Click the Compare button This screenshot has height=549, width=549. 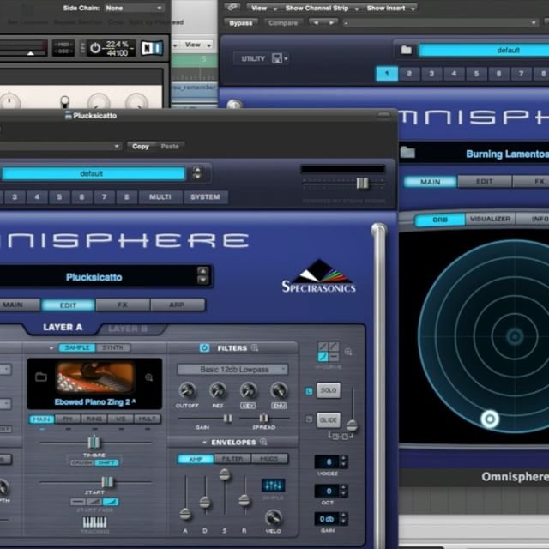pos(283,23)
